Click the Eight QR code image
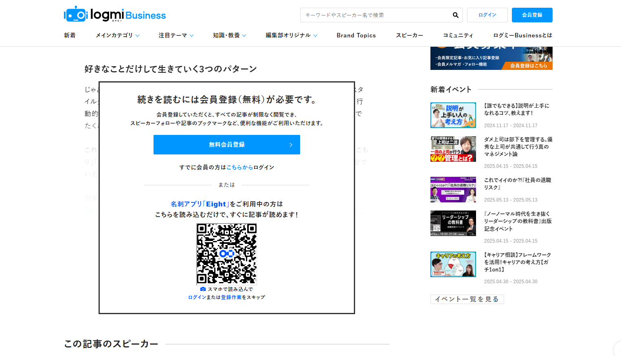 [227, 254]
